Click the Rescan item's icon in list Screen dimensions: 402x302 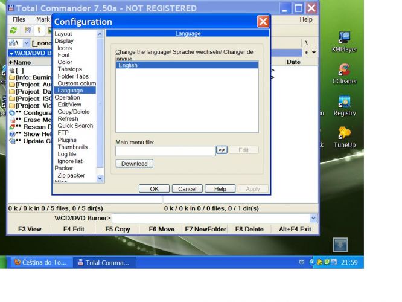tap(12, 127)
